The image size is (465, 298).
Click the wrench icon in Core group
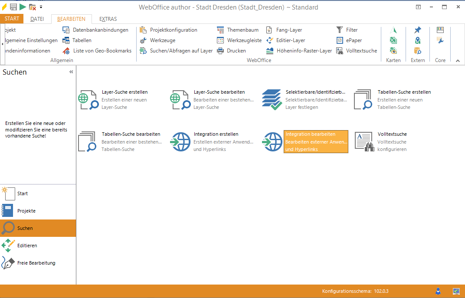440,40
